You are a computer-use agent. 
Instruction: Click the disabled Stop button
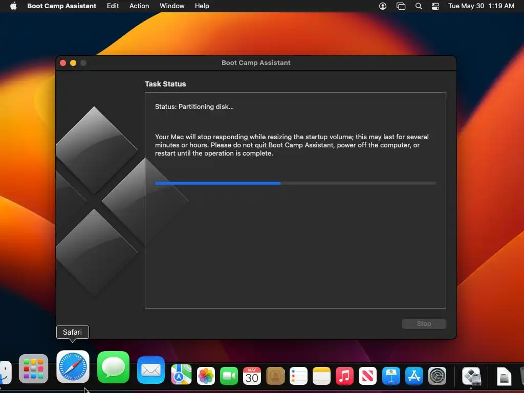[424, 323]
